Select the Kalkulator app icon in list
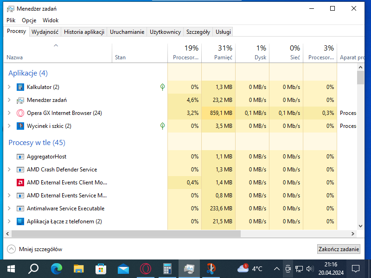The image size is (371, 278). click(x=20, y=87)
